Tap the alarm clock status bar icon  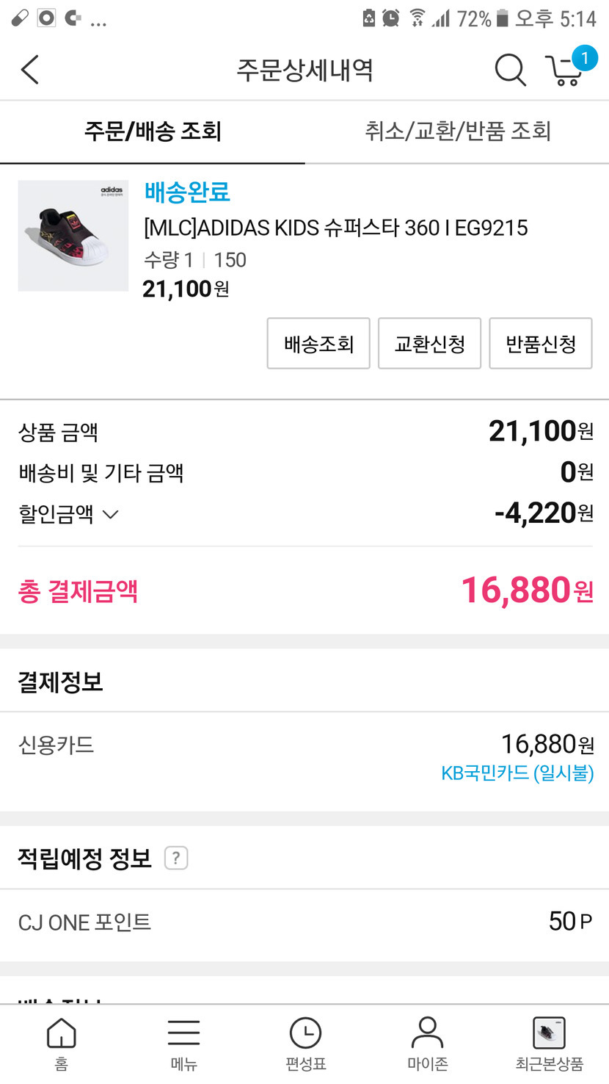click(x=391, y=18)
